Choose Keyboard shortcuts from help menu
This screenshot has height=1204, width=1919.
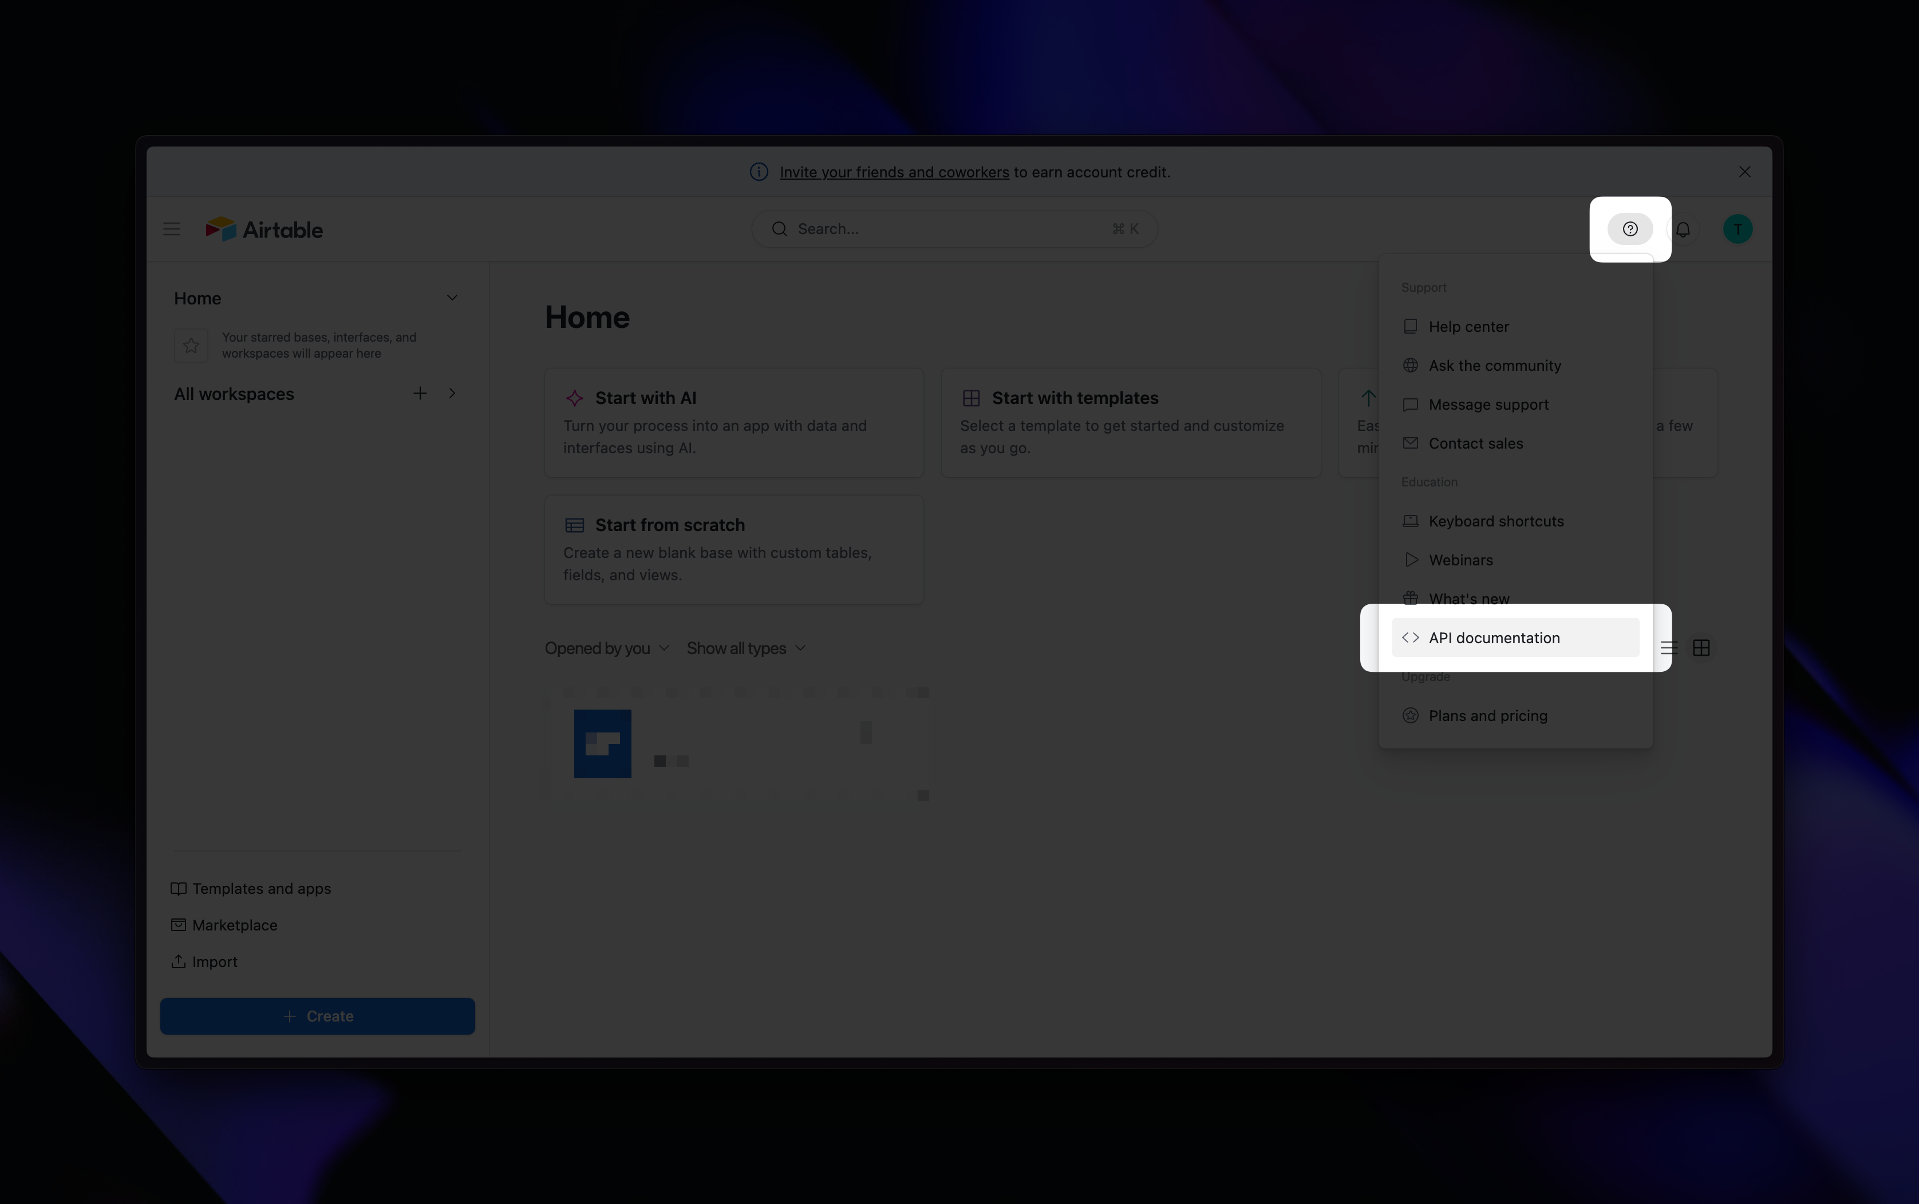(x=1495, y=521)
